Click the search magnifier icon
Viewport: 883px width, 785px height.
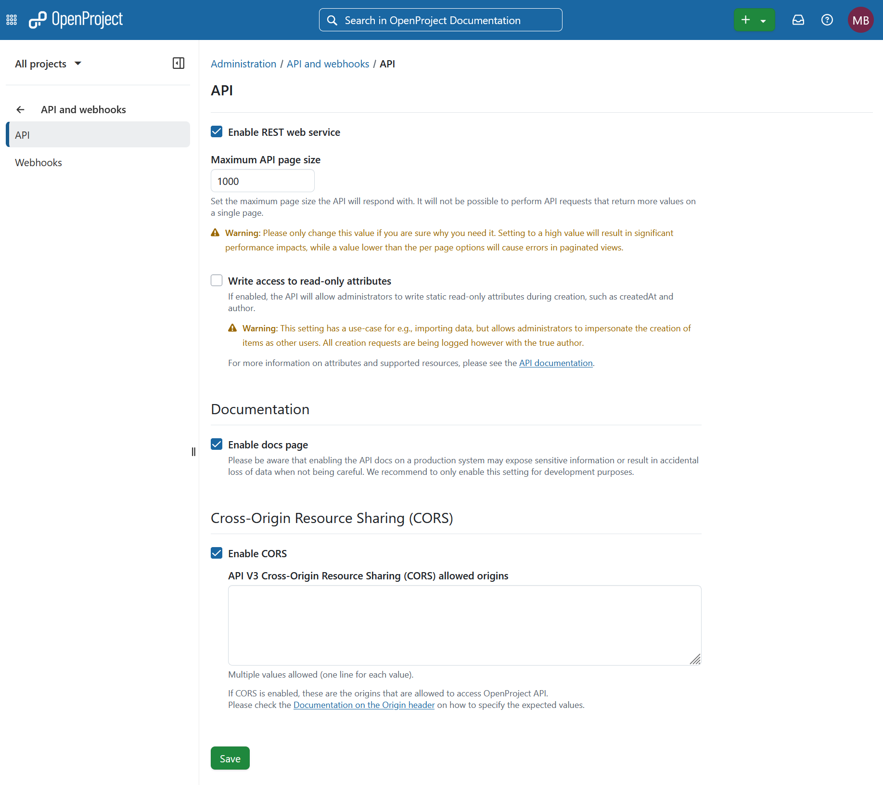tap(333, 20)
